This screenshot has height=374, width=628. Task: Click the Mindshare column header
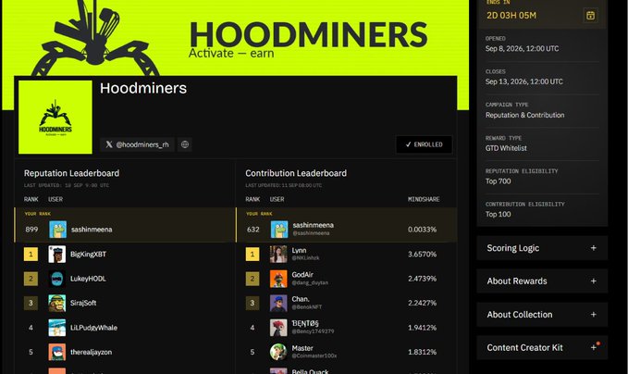point(424,199)
